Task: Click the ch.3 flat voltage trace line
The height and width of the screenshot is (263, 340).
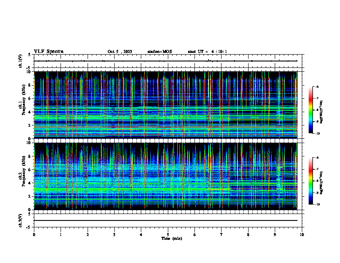Action: pos(165,220)
